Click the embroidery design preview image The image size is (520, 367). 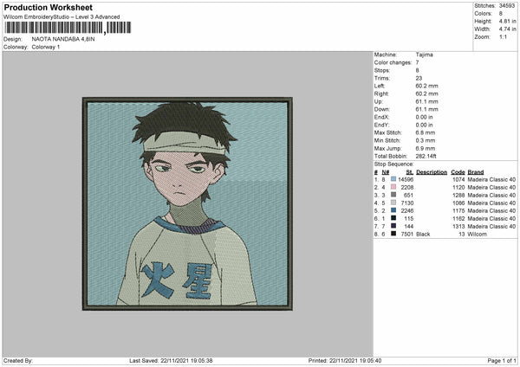[187, 203]
